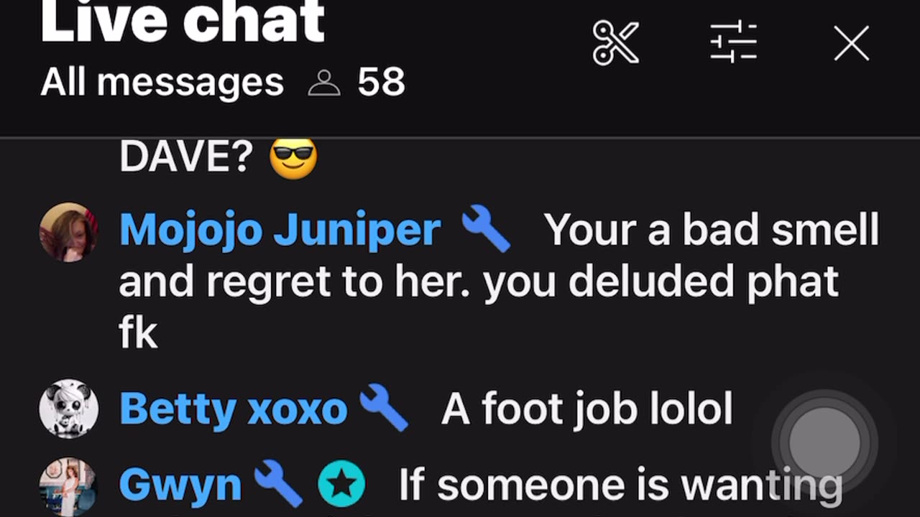Viewport: 920px width, 517px height.
Task: Select the 'A foot job lolol' message
Action: pos(586,409)
